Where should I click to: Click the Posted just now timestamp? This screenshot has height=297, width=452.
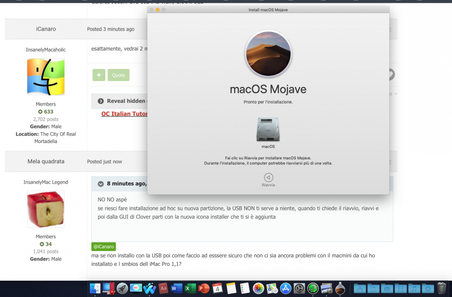104,162
